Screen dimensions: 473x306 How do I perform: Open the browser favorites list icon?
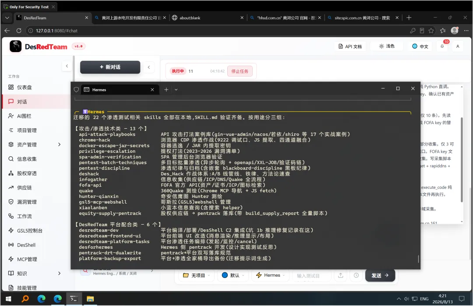442,31
